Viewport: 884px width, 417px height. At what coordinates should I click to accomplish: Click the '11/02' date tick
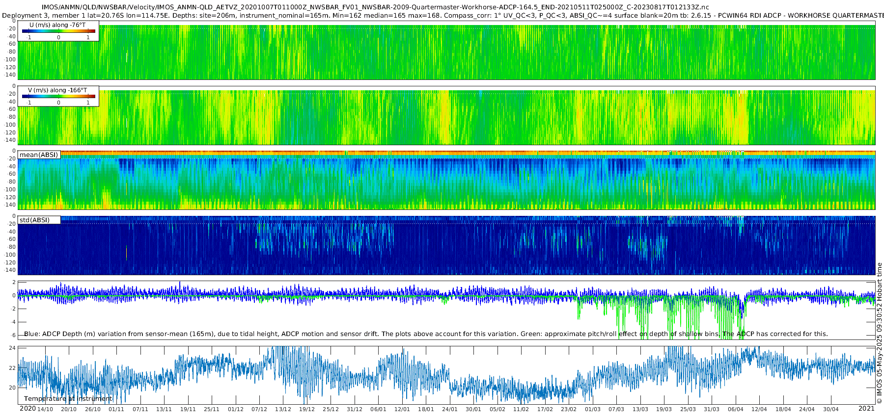[x=521, y=409]
